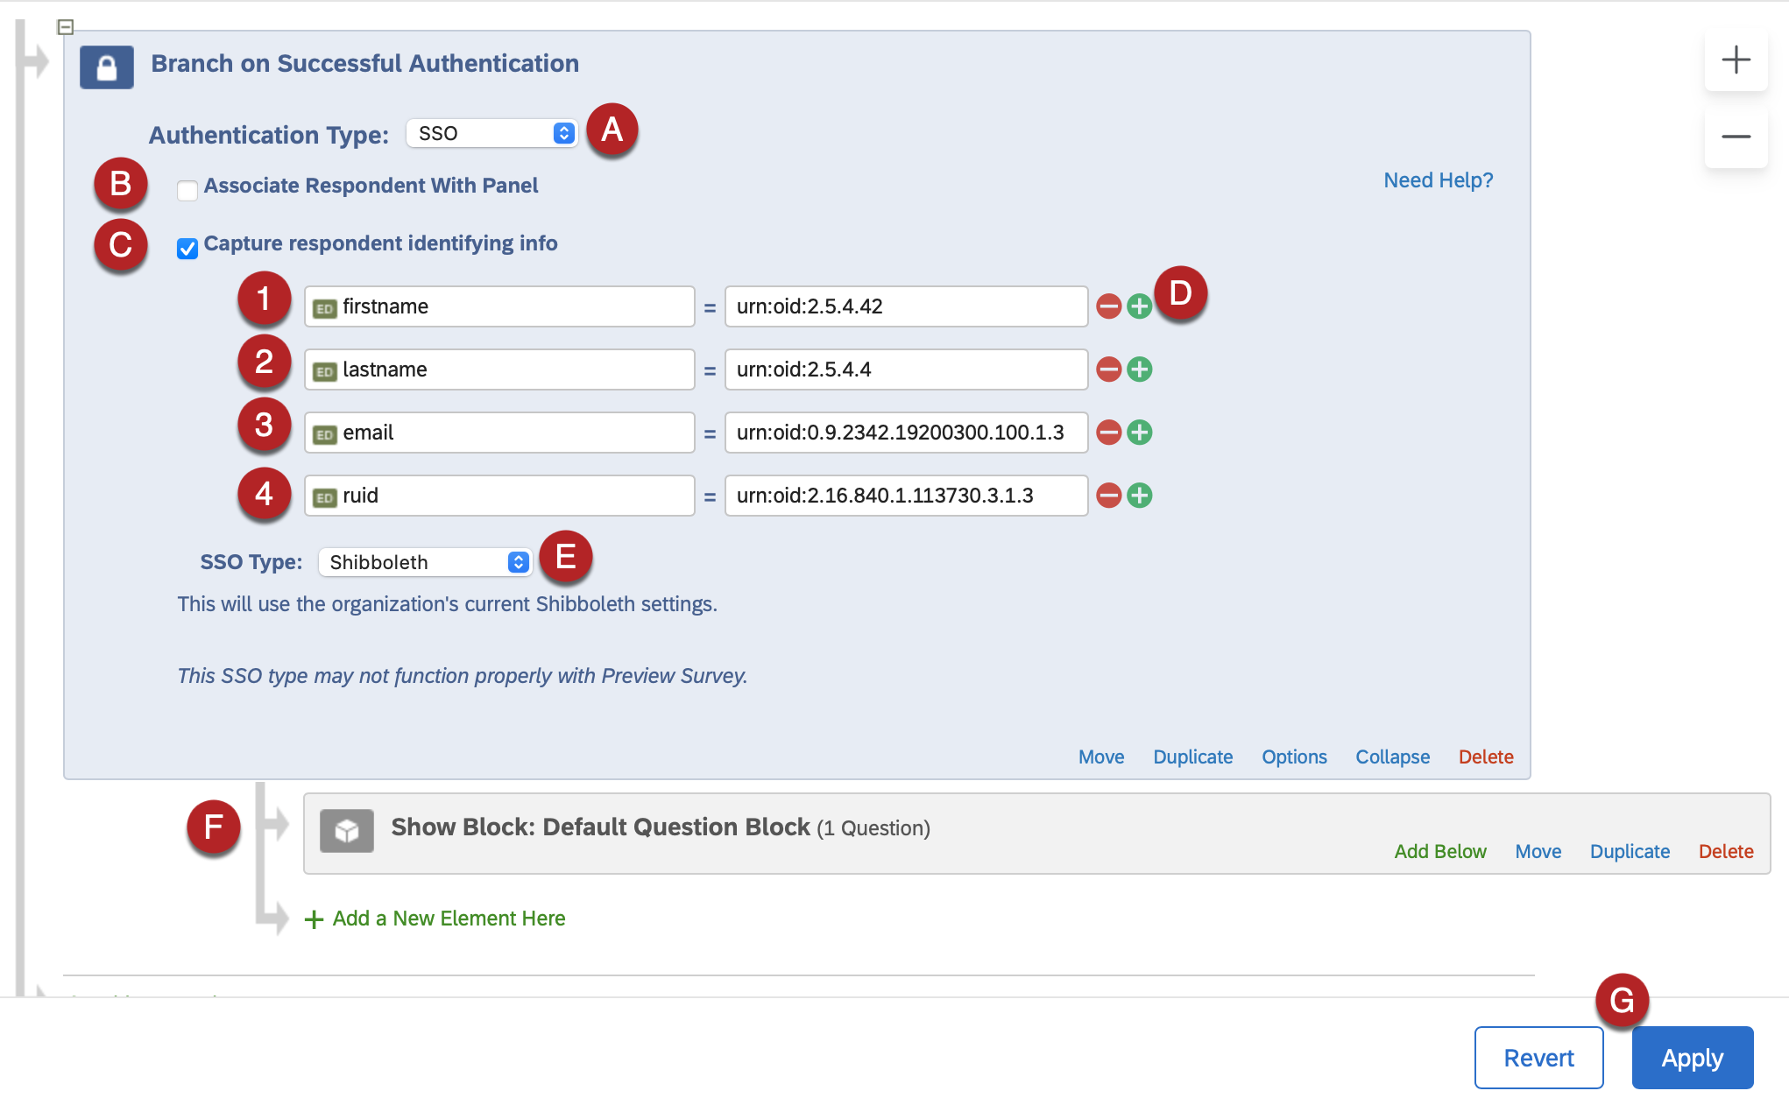Image resolution: width=1789 pixels, height=1112 pixels.
Task: Open the Authentication Type dropdown
Action: [x=492, y=133]
